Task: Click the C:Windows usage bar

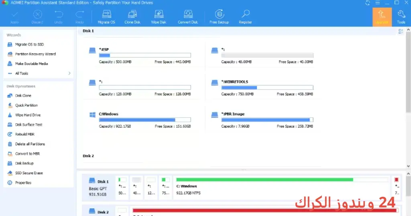Action: (x=145, y=120)
